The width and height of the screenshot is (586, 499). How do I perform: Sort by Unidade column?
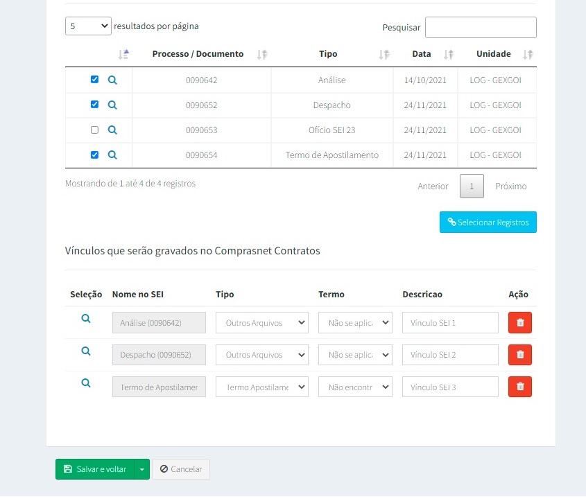click(528, 55)
